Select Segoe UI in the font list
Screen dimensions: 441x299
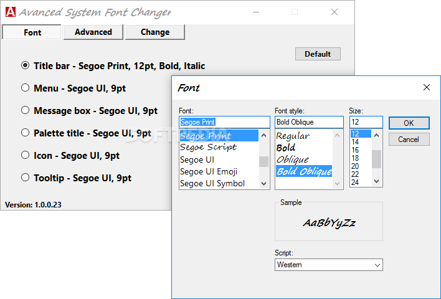tap(219, 159)
